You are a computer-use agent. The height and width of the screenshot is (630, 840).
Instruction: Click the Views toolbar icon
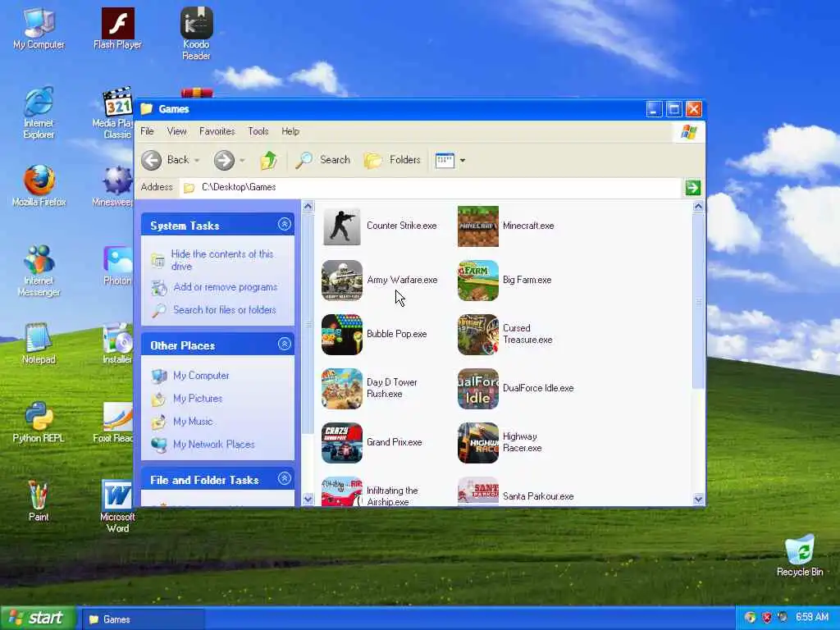coord(445,160)
